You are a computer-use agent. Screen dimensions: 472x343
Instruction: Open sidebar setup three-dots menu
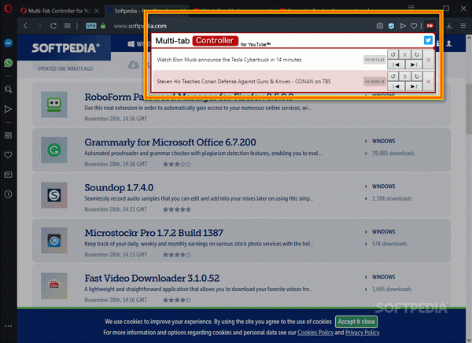tap(8, 326)
